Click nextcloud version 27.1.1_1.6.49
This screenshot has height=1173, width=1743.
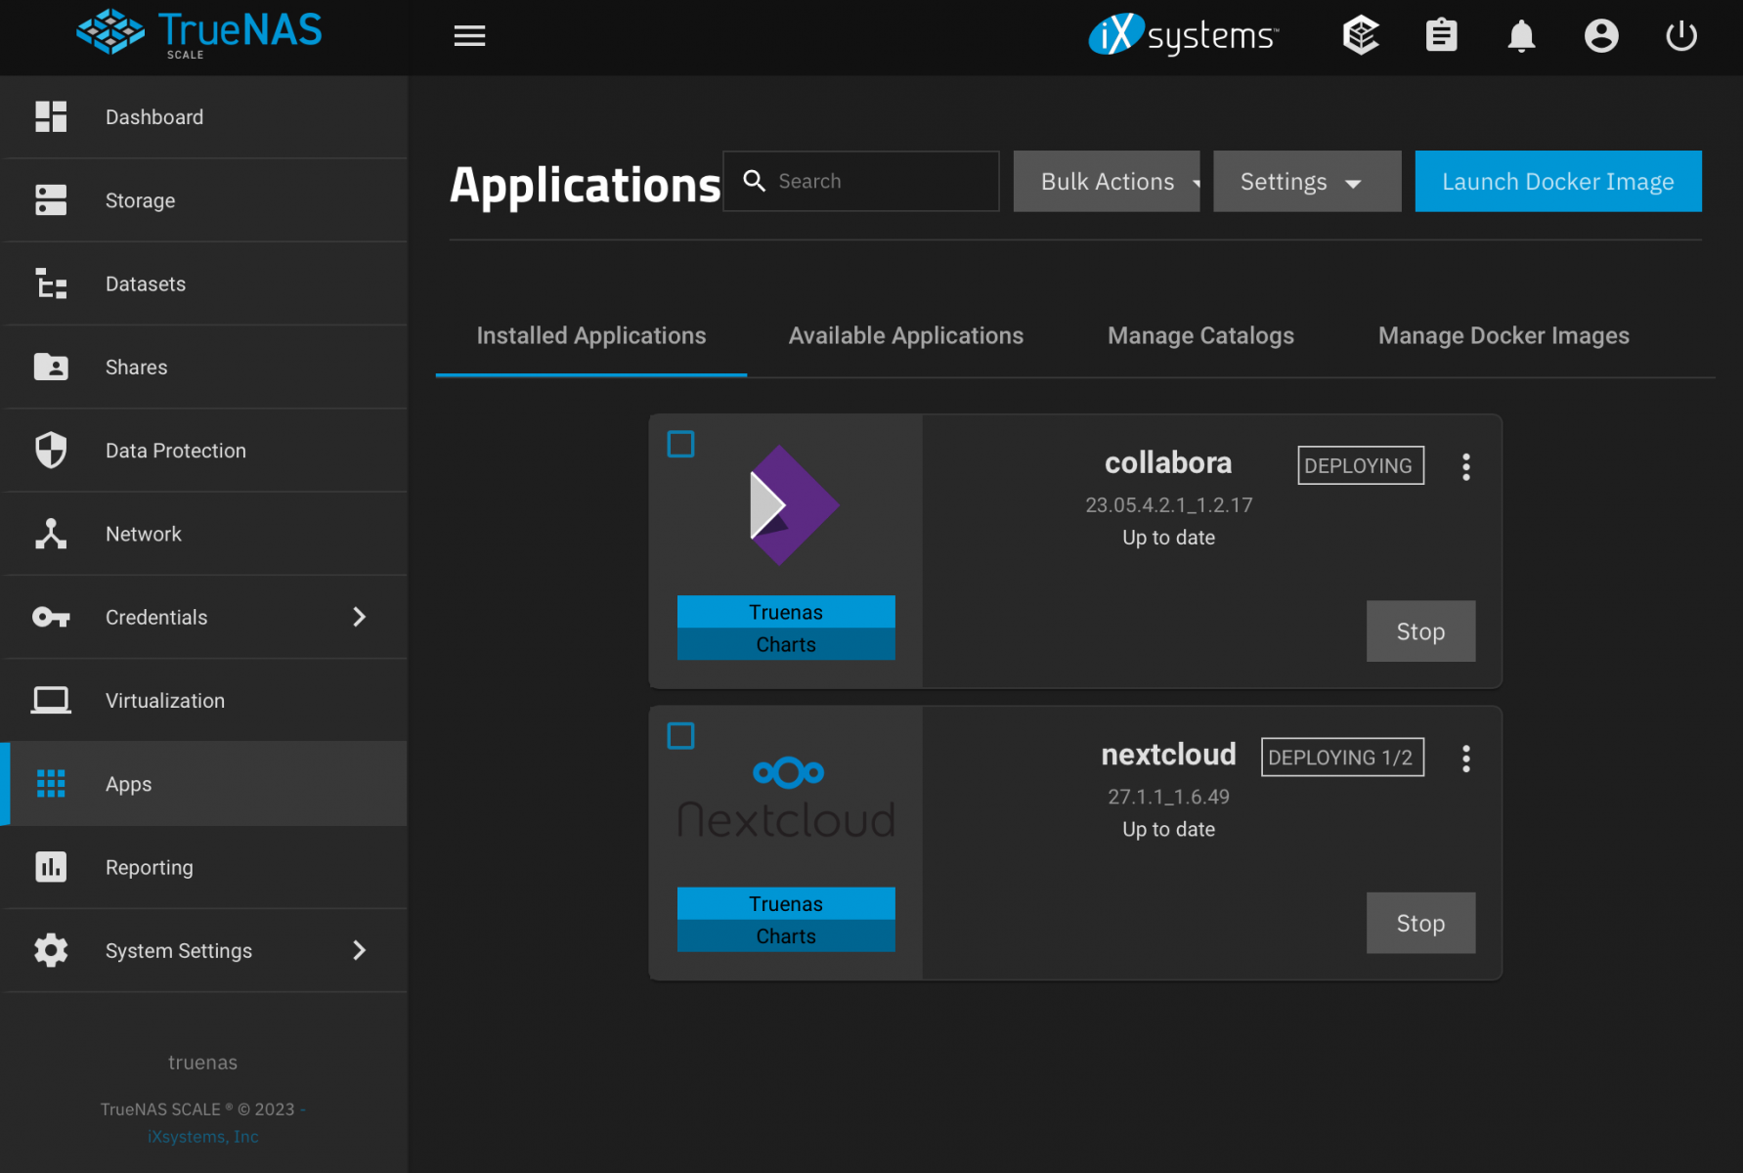(1168, 797)
